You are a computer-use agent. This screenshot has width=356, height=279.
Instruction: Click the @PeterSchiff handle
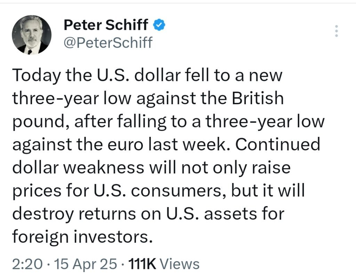(108, 43)
